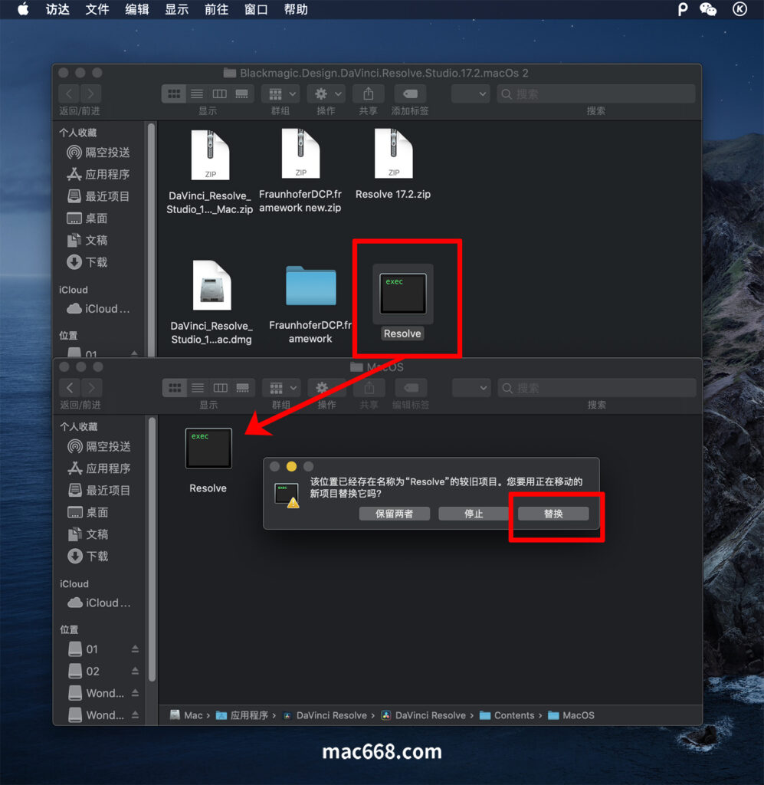The width and height of the screenshot is (764, 785).
Task: Open the 前往 menu
Action: coord(216,9)
